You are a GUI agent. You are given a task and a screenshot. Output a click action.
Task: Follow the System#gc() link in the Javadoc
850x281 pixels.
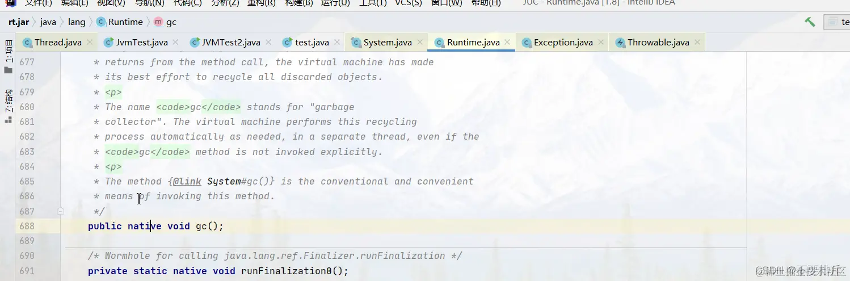coord(241,181)
